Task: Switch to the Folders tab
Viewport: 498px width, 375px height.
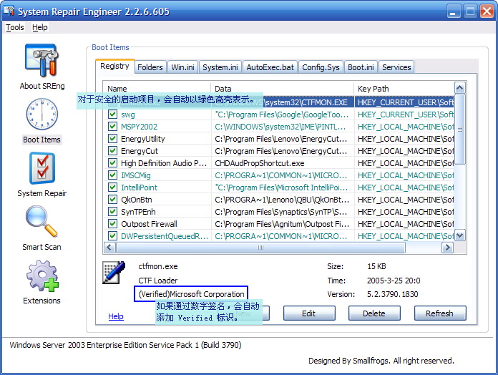Action: pos(150,67)
